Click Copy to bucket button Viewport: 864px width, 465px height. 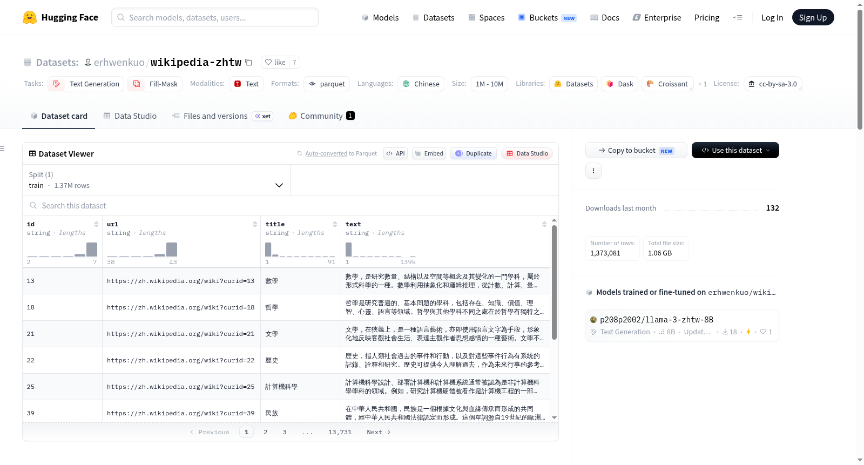pos(636,150)
